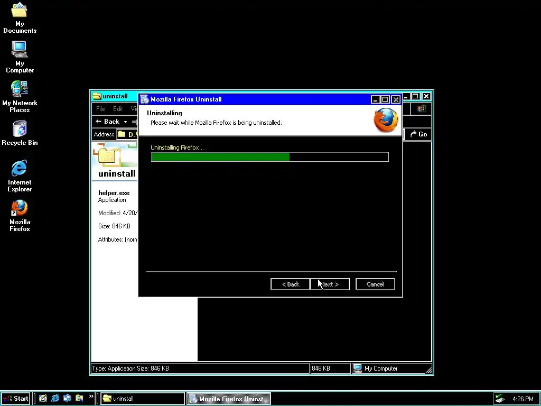
Task: Expand the quick launch overflow chevron
Action: pyautogui.click(x=91, y=396)
